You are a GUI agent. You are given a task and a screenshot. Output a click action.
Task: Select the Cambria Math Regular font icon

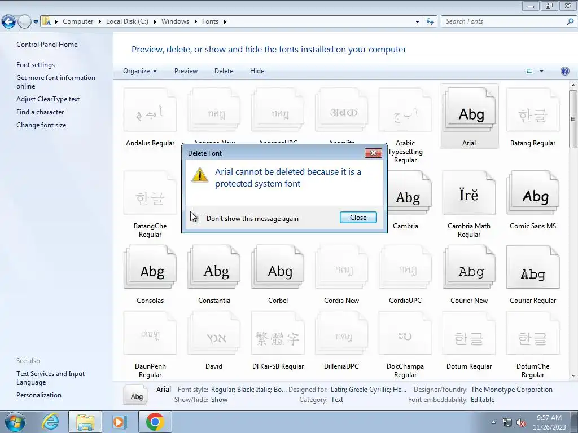pos(469,193)
